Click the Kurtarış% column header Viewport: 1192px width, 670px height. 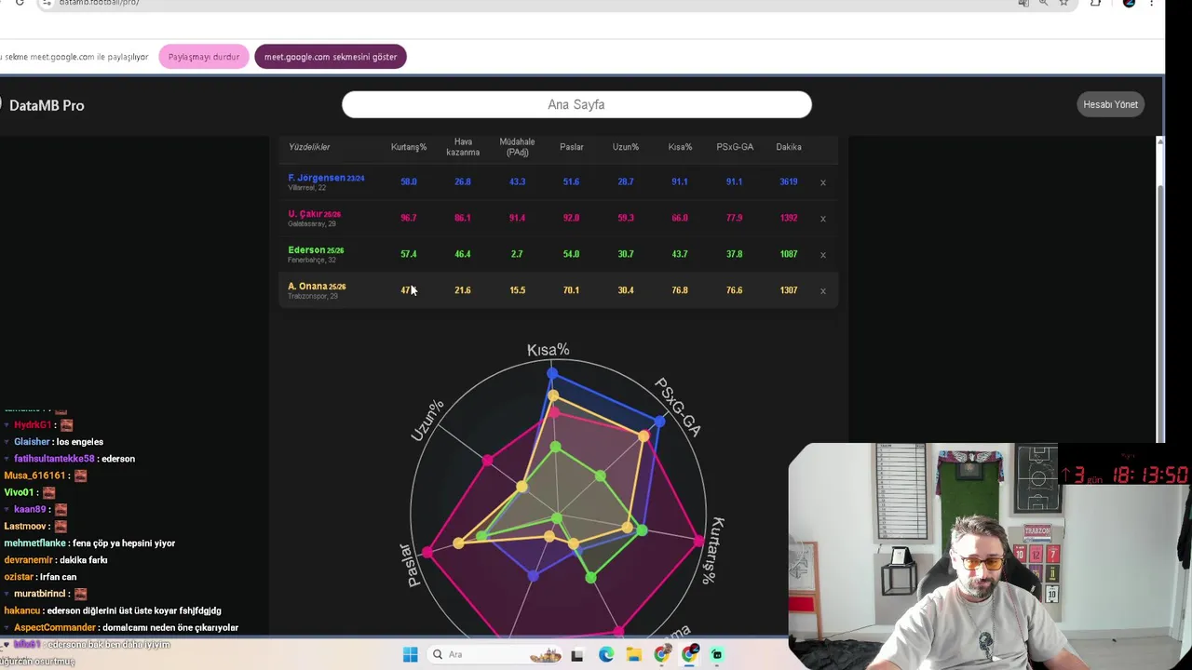pyautogui.click(x=409, y=147)
